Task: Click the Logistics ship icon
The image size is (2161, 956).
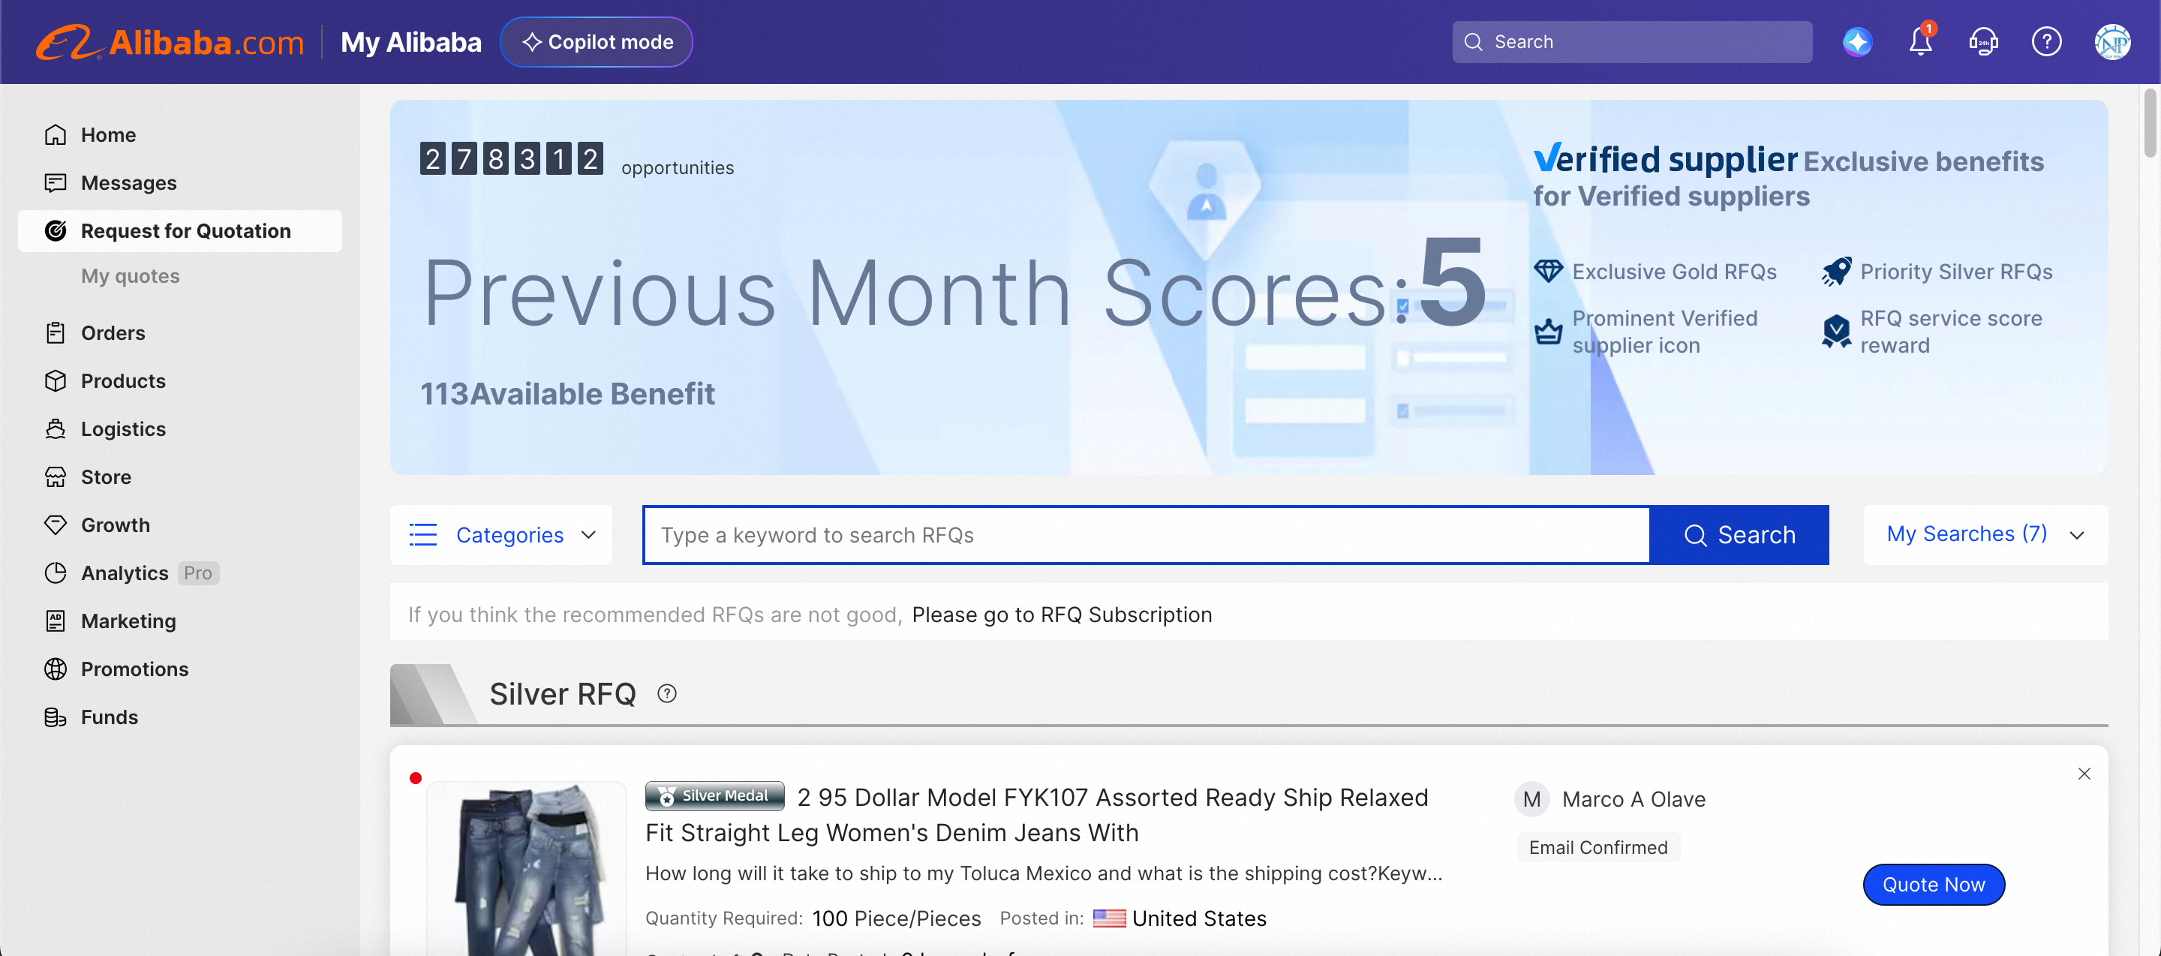Action: pyautogui.click(x=56, y=428)
